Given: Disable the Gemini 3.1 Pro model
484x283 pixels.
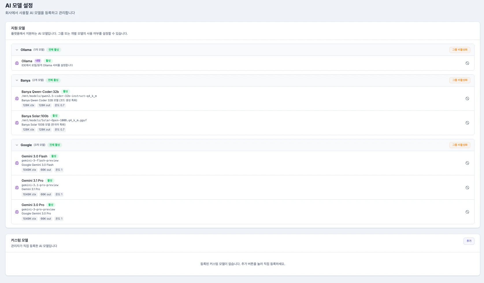Looking at the screenshot, I should point(467,188).
